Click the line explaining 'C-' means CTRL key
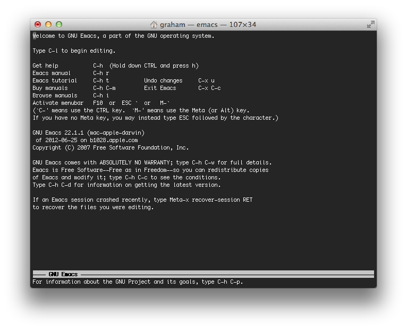Viewport: 407px width, 330px height. tap(141, 110)
